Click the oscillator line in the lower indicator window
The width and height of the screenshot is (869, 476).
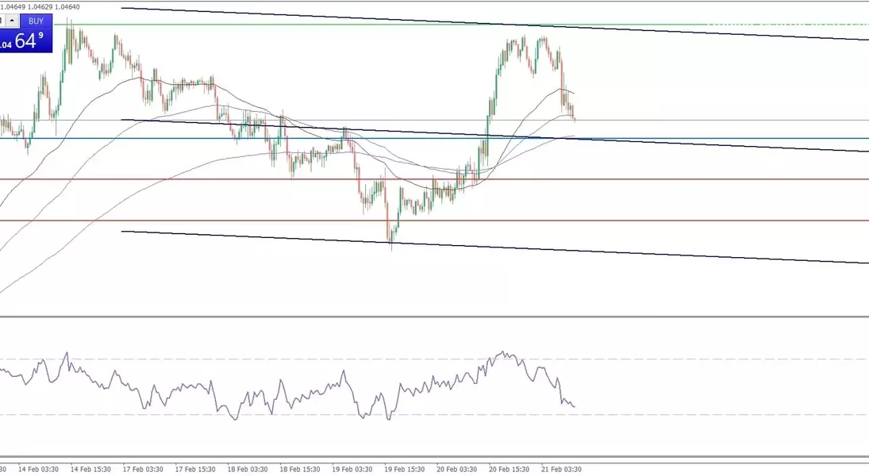317,389
